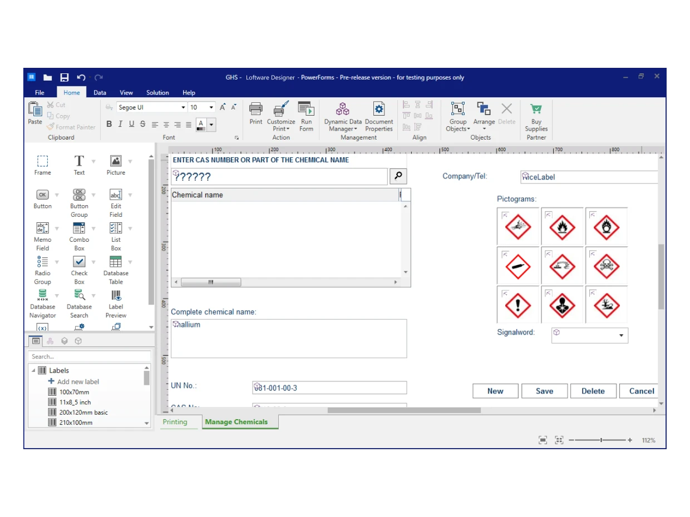Open the Segoe UI font dropdown
690x517 pixels.
point(183,107)
